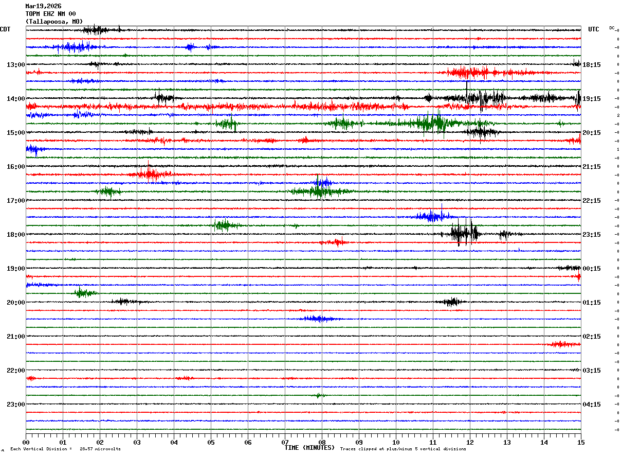Select the 19:00 CDT time label

pyautogui.click(x=15, y=269)
